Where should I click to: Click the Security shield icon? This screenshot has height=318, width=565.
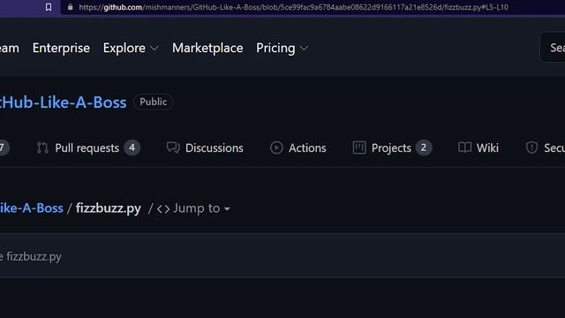[x=531, y=148]
